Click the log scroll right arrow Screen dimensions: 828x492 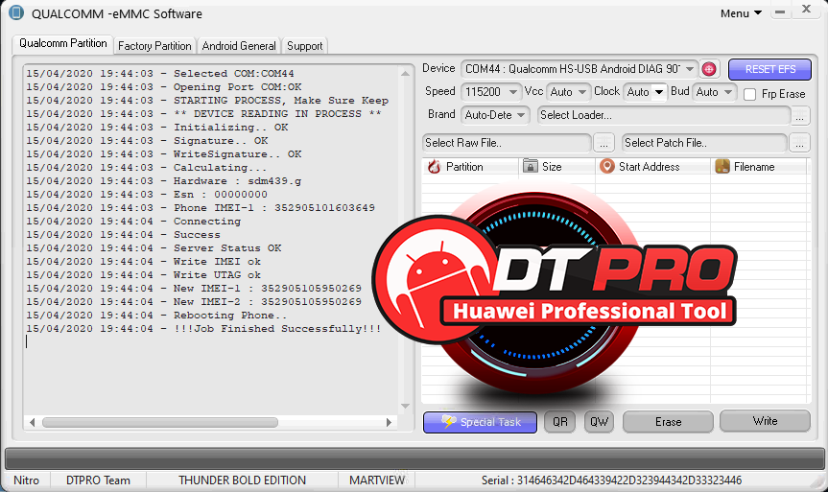pos(390,422)
